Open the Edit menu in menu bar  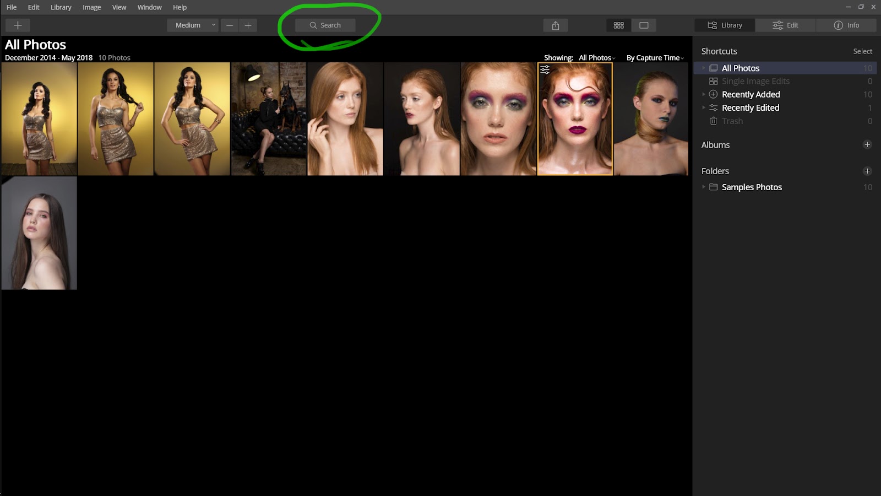(x=34, y=7)
